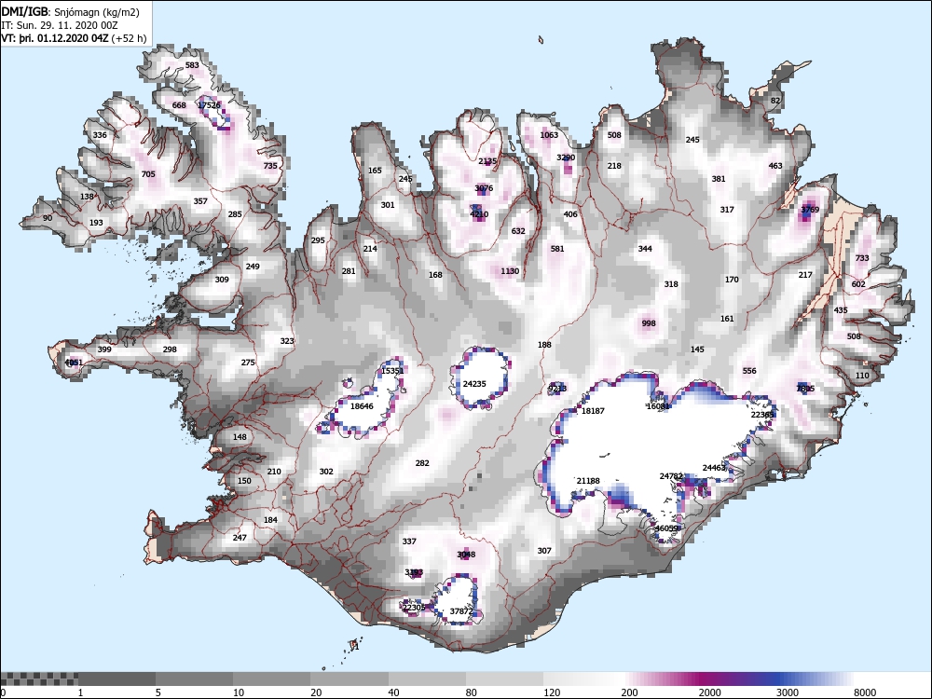Click the value 668 in the Westfjords
This screenshot has height=699, width=932.
pyautogui.click(x=179, y=105)
